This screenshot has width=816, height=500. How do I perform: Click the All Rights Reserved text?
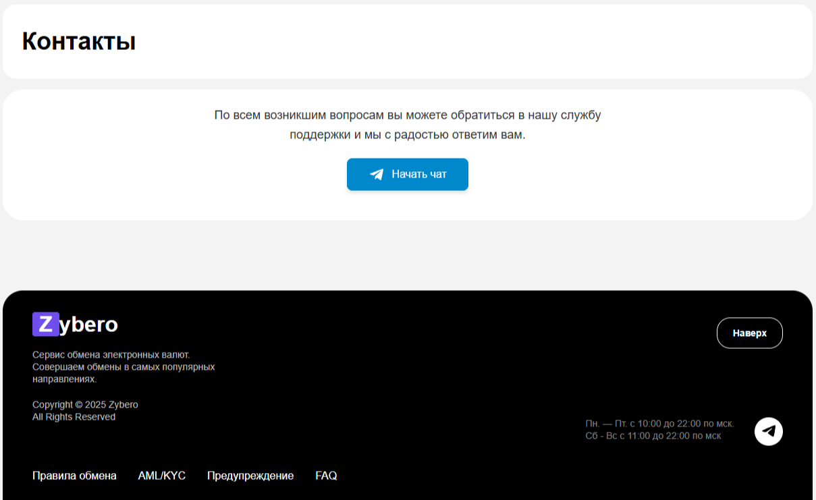click(74, 417)
